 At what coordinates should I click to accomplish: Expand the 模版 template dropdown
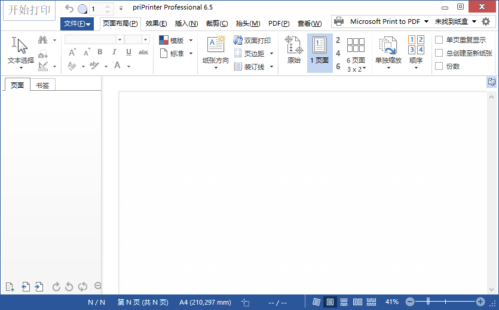tap(191, 41)
